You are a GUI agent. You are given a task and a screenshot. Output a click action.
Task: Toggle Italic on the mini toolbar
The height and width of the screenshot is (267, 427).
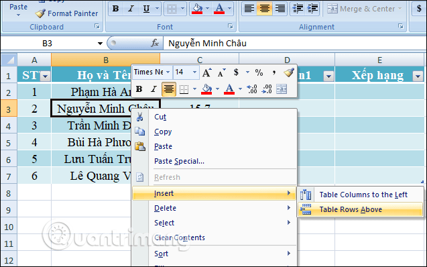pos(154,89)
